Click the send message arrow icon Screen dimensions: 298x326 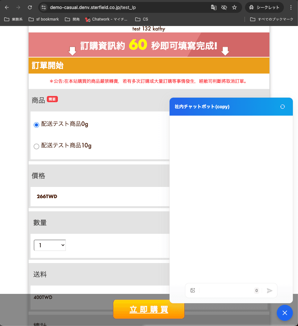[x=269, y=290]
